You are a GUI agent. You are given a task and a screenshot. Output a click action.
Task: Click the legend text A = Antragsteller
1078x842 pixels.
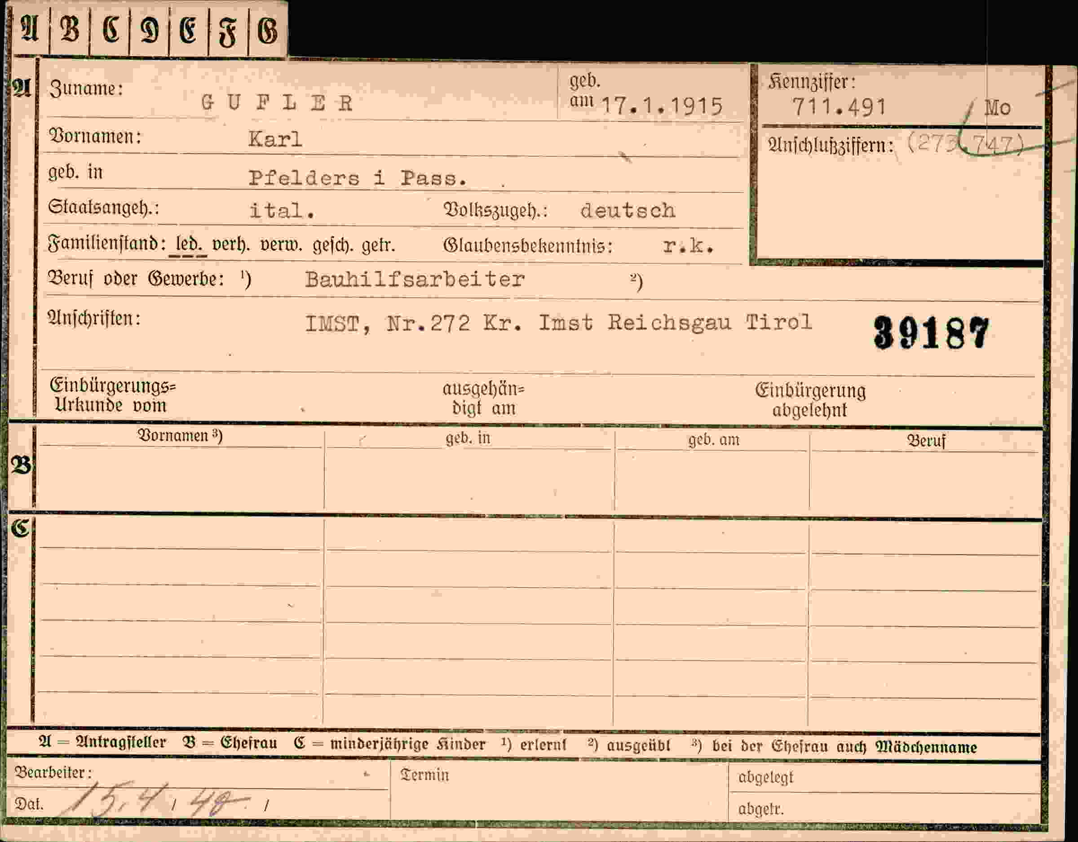coord(102,743)
